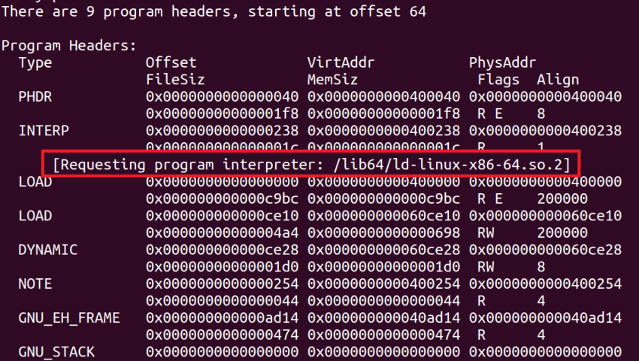Click the GNU_STACK segment label
This screenshot has width=639, height=361.
56,352
